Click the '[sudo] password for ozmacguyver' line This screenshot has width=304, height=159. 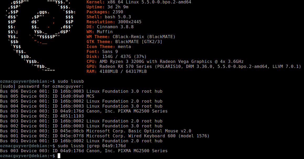(42, 86)
